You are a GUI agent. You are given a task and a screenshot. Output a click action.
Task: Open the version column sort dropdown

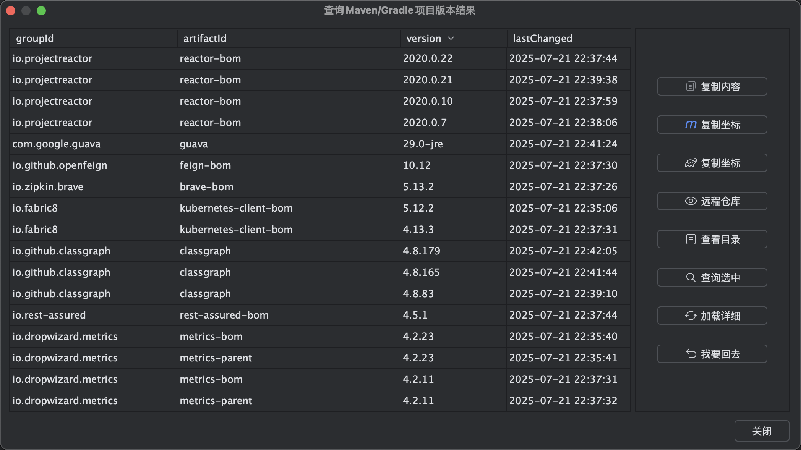tap(451, 38)
